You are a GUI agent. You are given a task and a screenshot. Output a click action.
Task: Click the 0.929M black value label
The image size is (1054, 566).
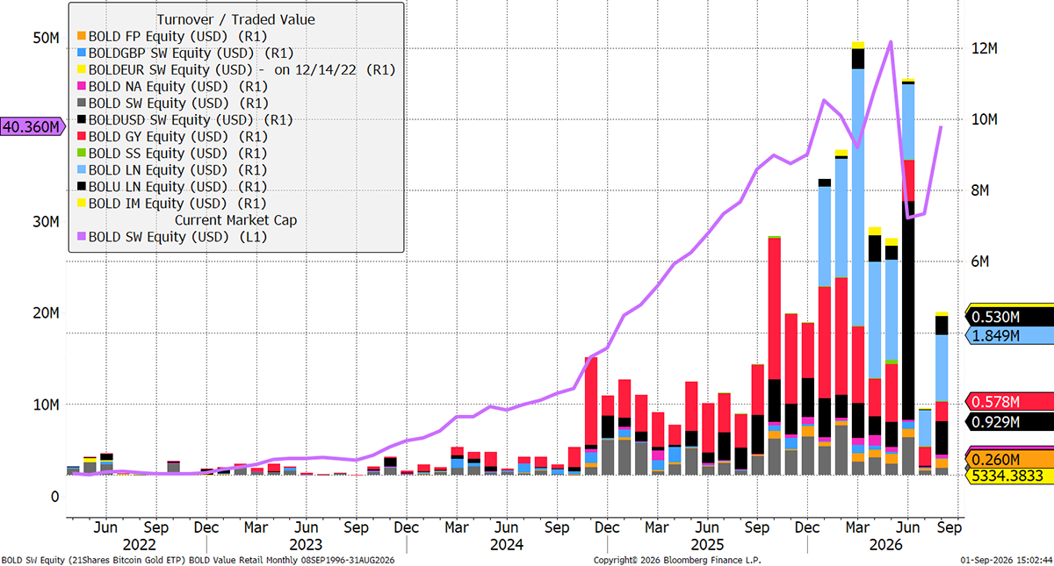click(1009, 422)
